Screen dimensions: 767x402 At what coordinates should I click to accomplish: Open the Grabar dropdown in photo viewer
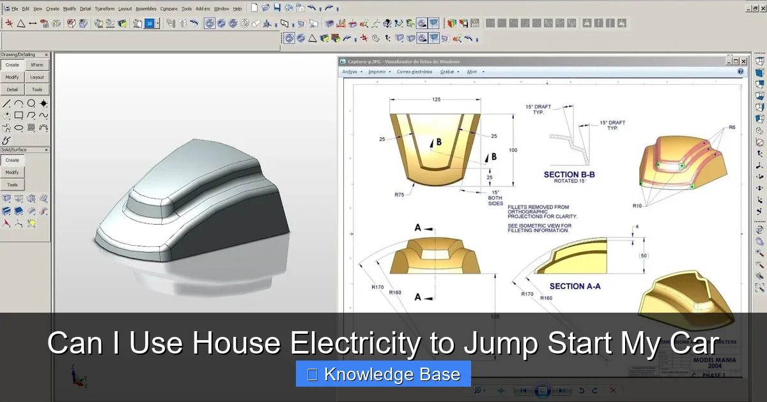tap(449, 71)
